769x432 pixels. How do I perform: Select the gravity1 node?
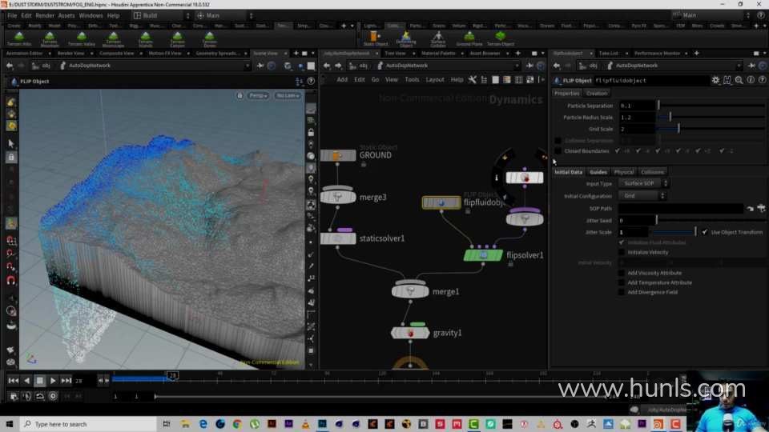[x=410, y=333]
